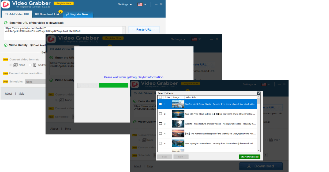
Task: Open language flag dropdown in middle window
Action: click(x=196, y=39)
